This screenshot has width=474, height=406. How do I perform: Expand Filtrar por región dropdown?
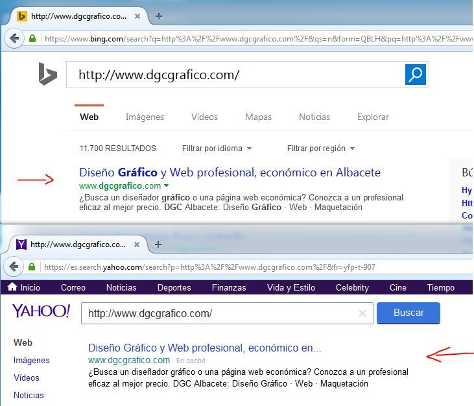321,149
